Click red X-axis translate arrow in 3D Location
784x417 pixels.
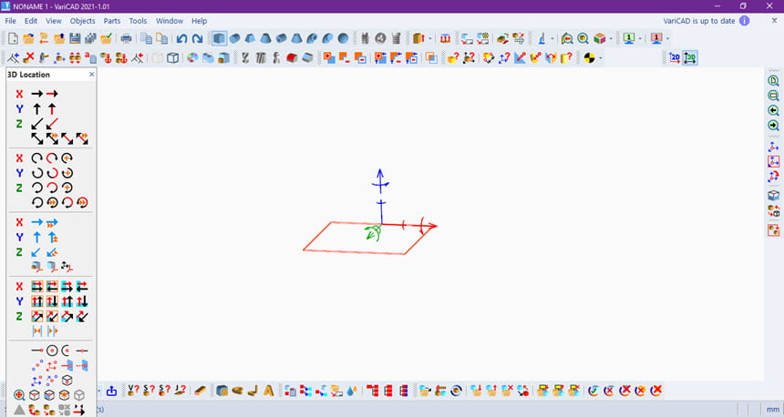click(x=52, y=94)
